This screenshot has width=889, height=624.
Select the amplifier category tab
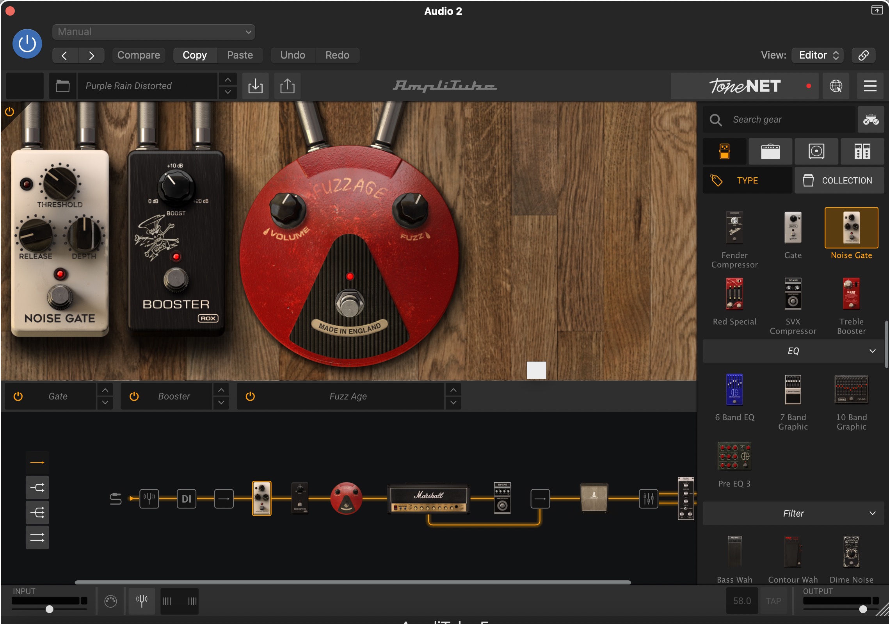770,152
